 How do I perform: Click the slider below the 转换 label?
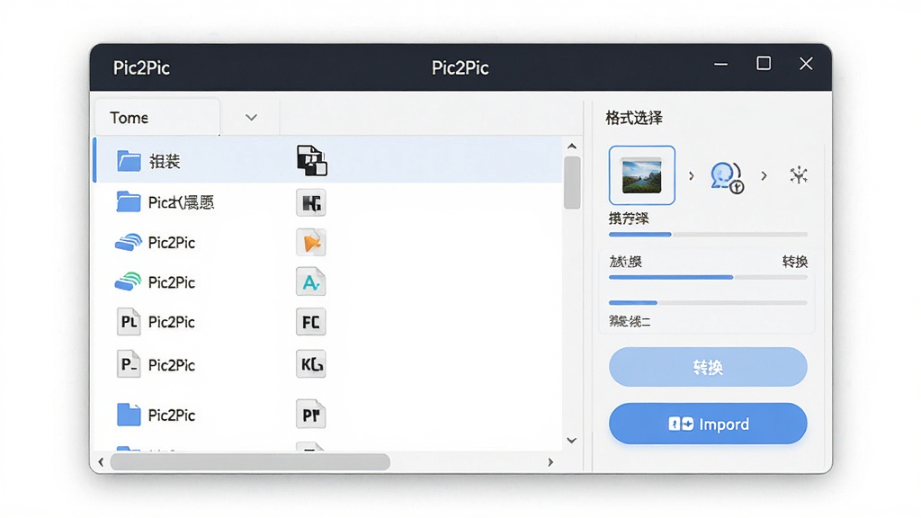[x=708, y=277]
